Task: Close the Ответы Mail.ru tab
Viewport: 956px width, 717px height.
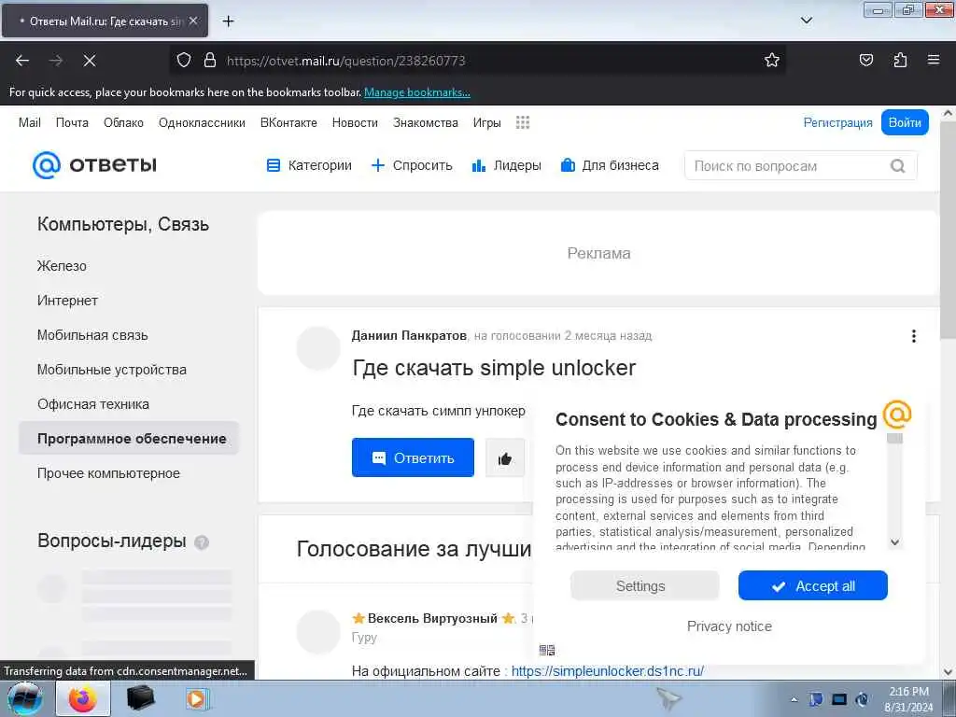Action: tap(193, 21)
